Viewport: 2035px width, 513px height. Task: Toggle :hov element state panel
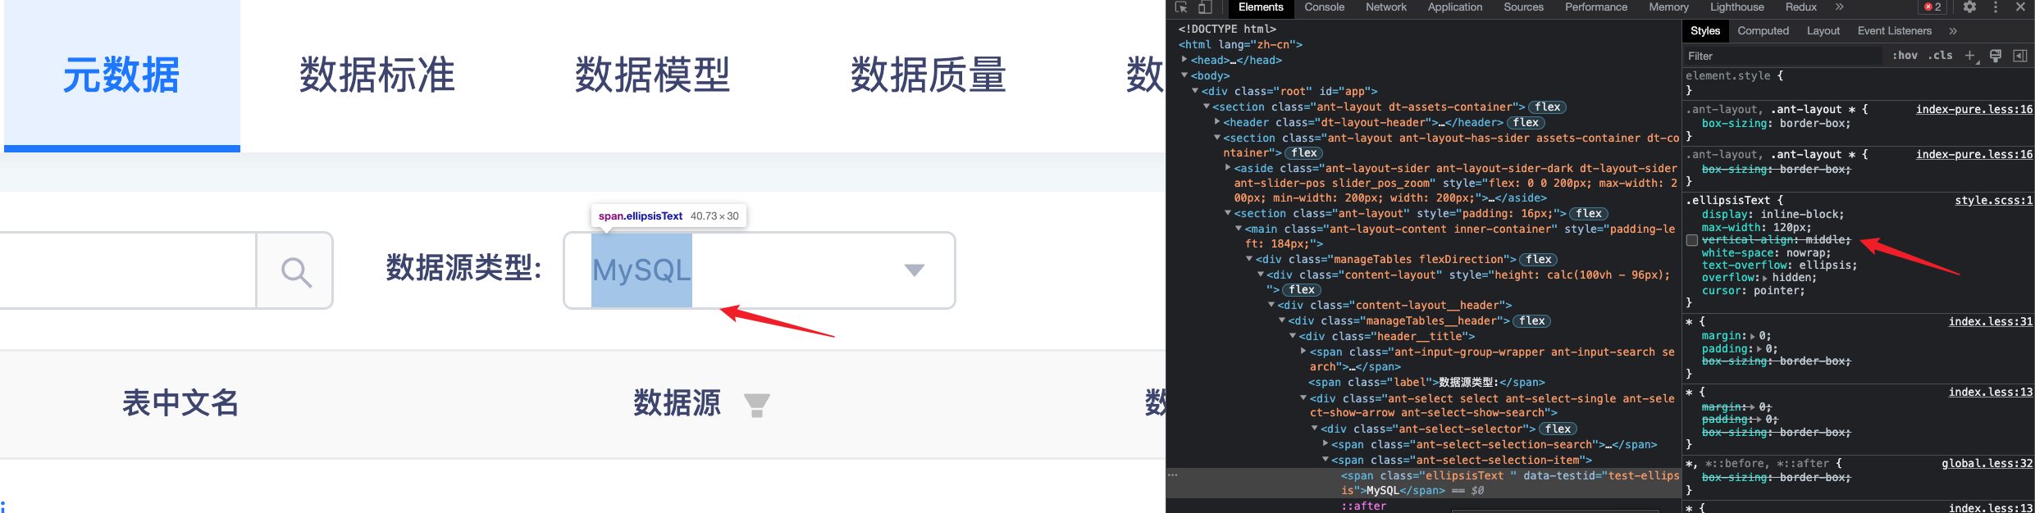[x=1905, y=56]
